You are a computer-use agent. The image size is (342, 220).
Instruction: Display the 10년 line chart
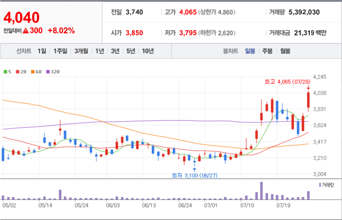pyautogui.click(x=148, y=51)
